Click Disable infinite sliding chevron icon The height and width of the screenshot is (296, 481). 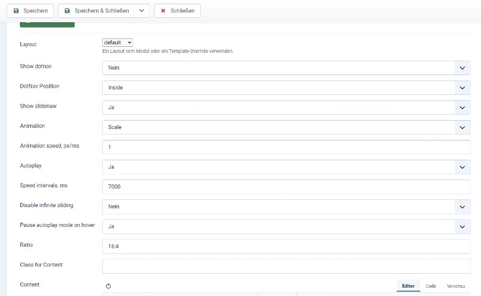pyautogui.click(x=462, y=207)
